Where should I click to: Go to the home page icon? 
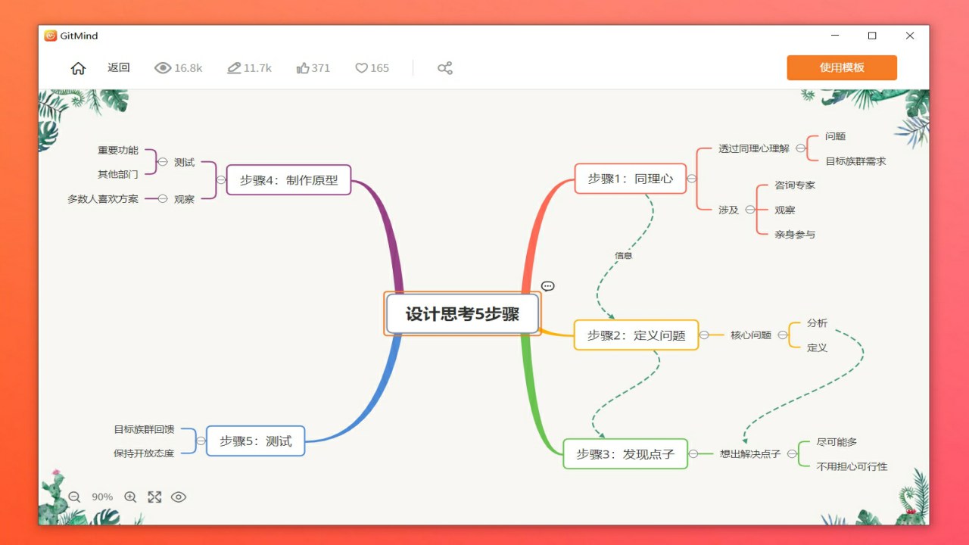[x=78, y=68]
